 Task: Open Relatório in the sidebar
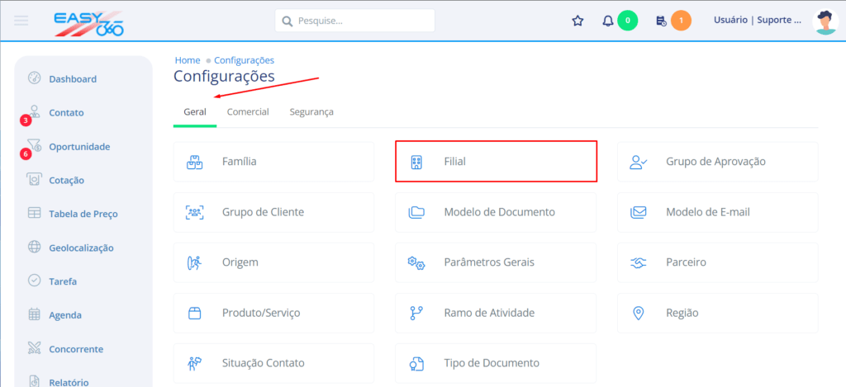69,383
